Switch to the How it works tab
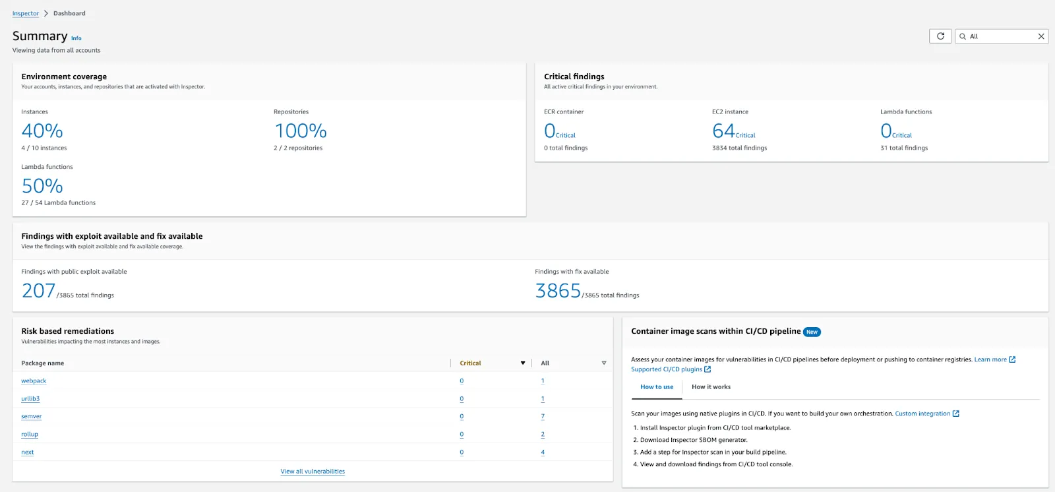Screen dimensions: 1055x492 click(711, 387)
